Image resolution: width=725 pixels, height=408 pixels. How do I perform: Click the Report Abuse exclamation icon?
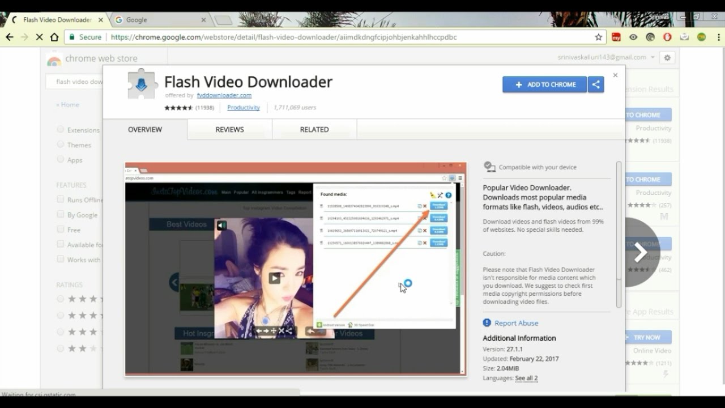click(x=487, y=322)
